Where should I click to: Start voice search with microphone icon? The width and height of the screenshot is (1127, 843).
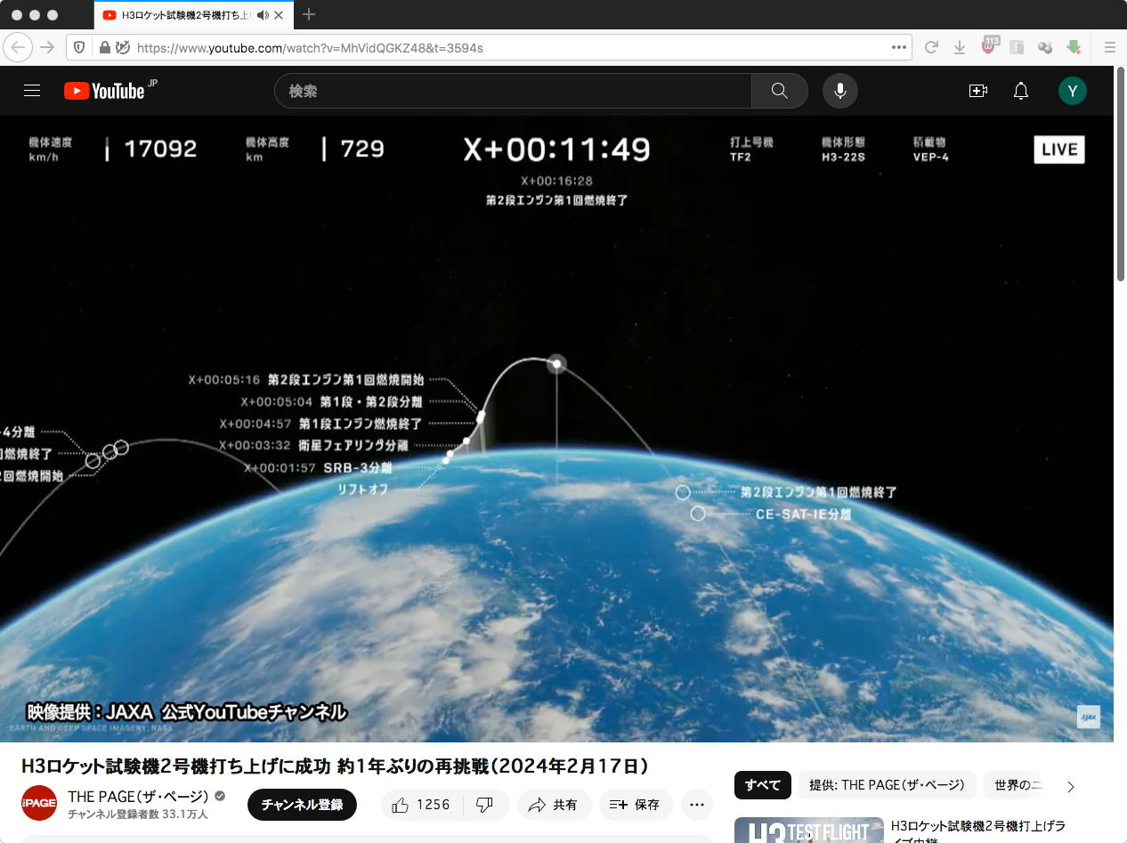point(839,91)
